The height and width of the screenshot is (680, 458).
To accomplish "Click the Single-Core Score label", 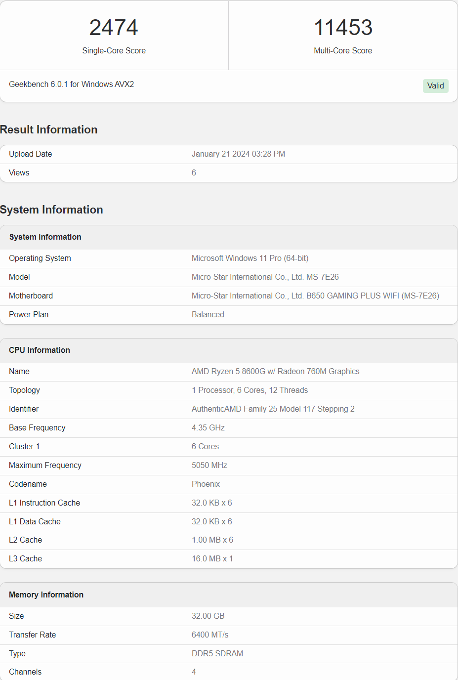I will pos(114,51).
